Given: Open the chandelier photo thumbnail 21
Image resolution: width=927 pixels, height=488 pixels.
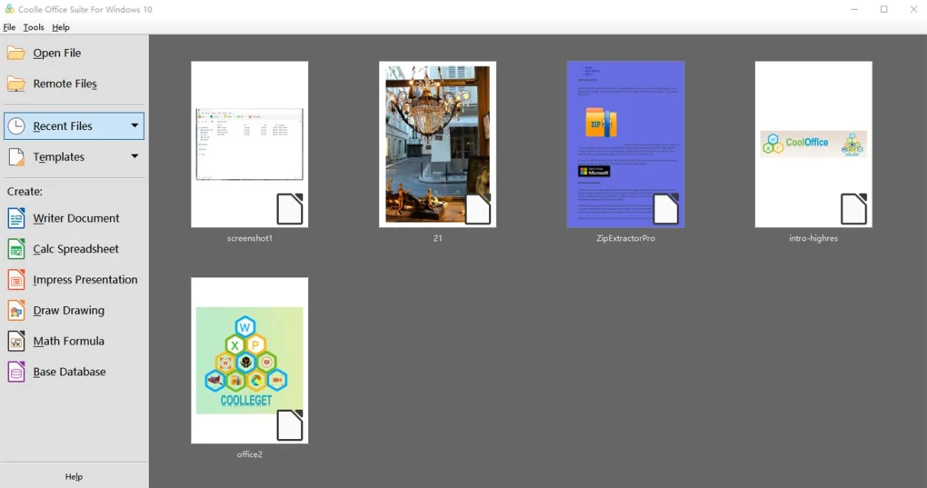Looking at the screenshot, I should click(x=437, y=144).
